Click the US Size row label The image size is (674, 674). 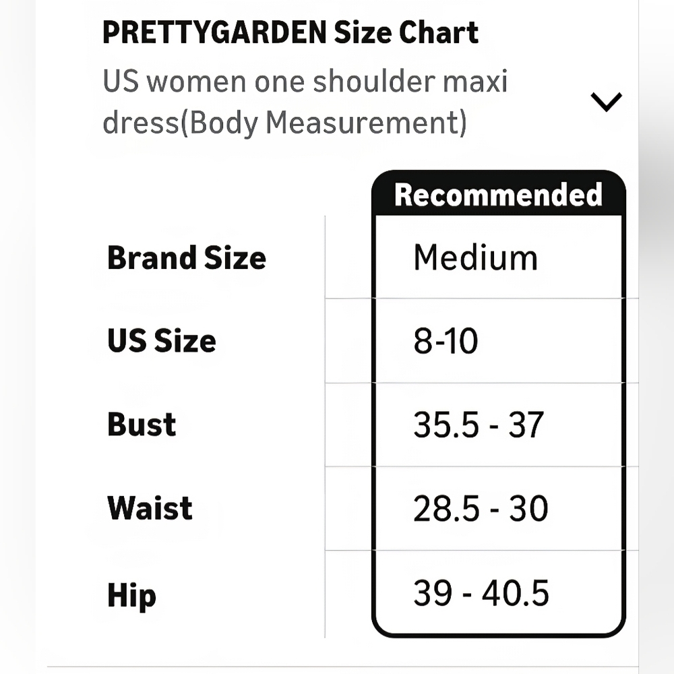click(x=162, y=340)
